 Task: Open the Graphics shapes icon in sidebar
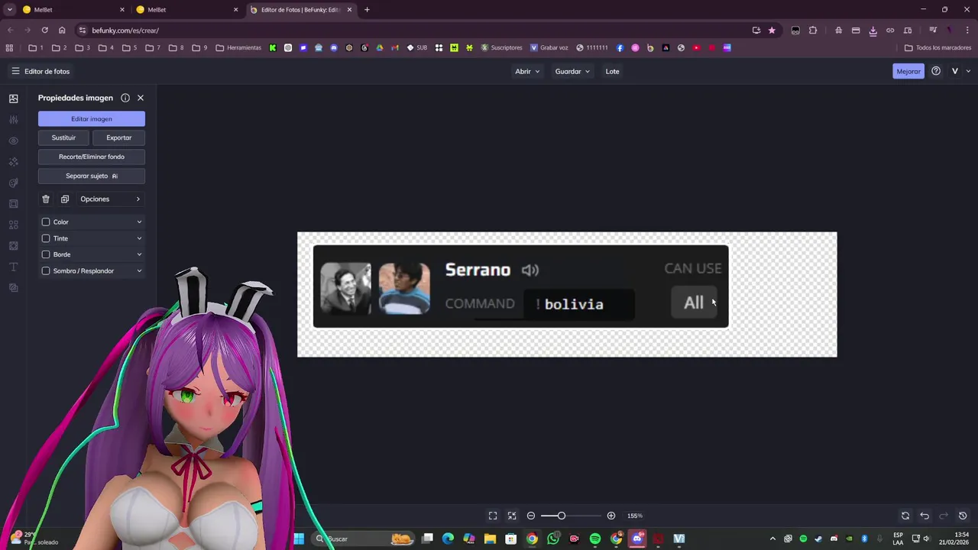pyautogui.click(x=13, y=225)
